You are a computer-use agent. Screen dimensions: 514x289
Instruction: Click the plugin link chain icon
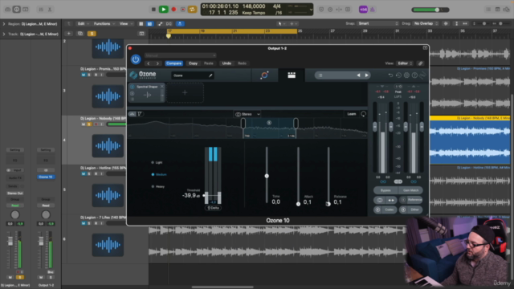tap(421, 63)
